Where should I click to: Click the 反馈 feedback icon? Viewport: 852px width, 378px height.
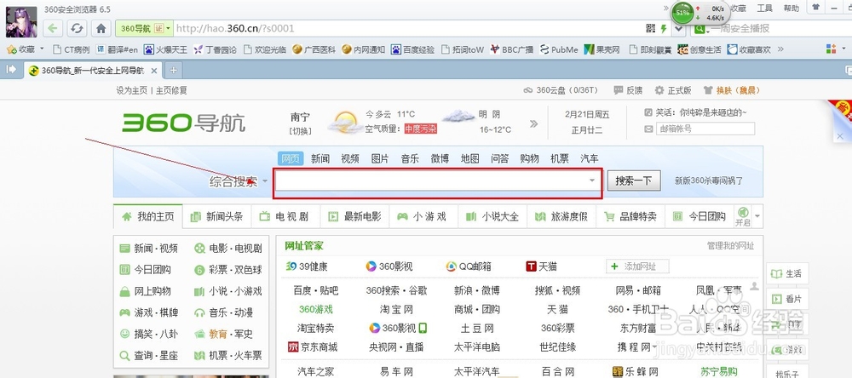click(x=619, y=90)
